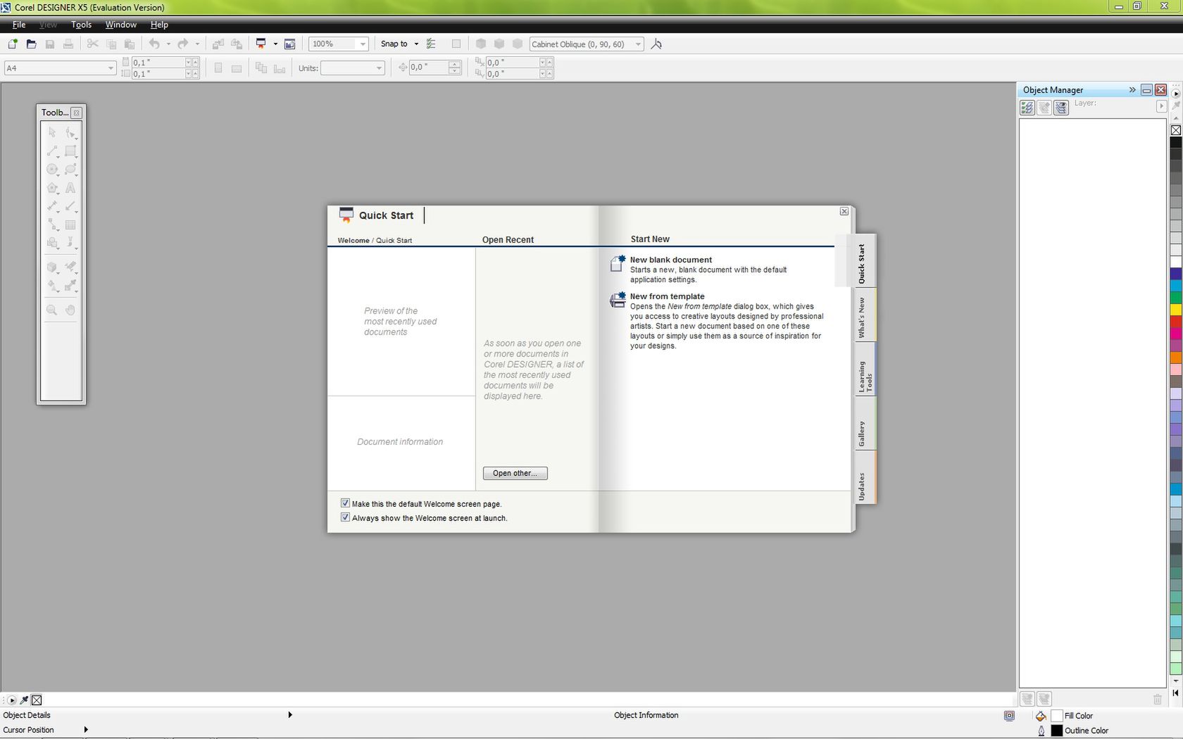Select the Table tool in Toolbox

coord(70,225)
